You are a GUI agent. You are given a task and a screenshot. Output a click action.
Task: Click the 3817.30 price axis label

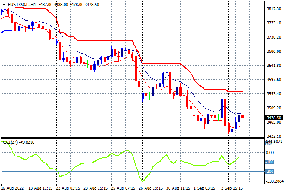click(274, 9)
